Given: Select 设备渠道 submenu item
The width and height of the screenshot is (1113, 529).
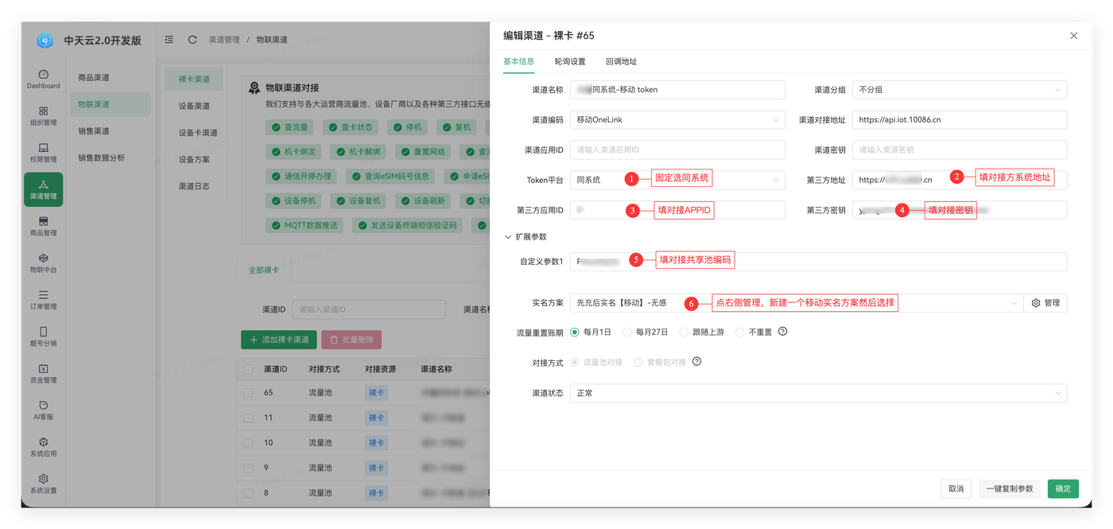Looking at the screenshot, I should (195, 106).
